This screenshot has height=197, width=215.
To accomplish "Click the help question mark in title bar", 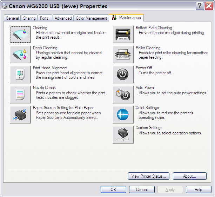I will pyautogui.click(x=200, y=6).
